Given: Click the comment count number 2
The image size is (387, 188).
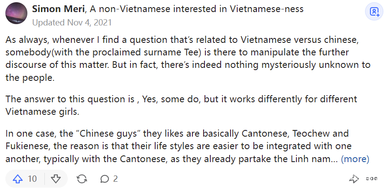Looking at the screenshot, I should tap(115, 179).
